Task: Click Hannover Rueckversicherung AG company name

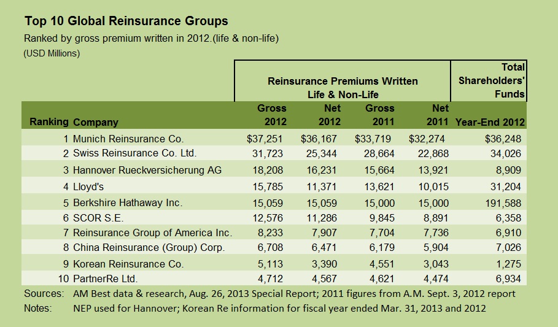Action: [x=147, y=170]
